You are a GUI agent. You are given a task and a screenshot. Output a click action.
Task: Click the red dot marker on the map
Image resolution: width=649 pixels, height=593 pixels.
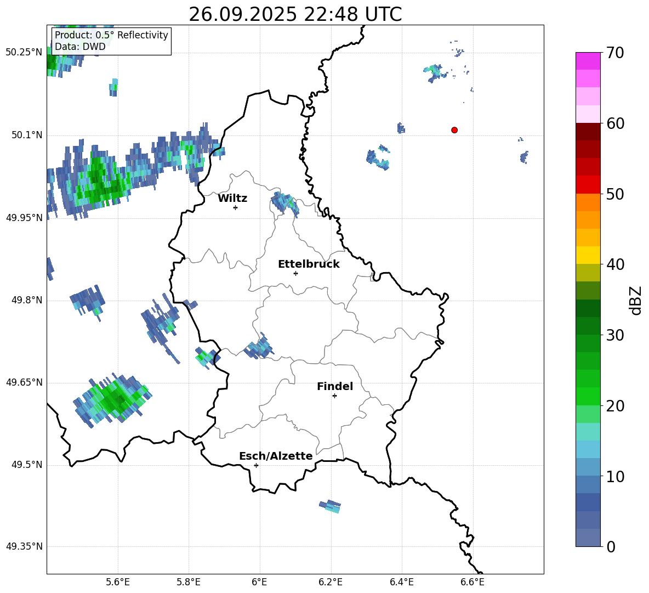[x=454, y=130]
